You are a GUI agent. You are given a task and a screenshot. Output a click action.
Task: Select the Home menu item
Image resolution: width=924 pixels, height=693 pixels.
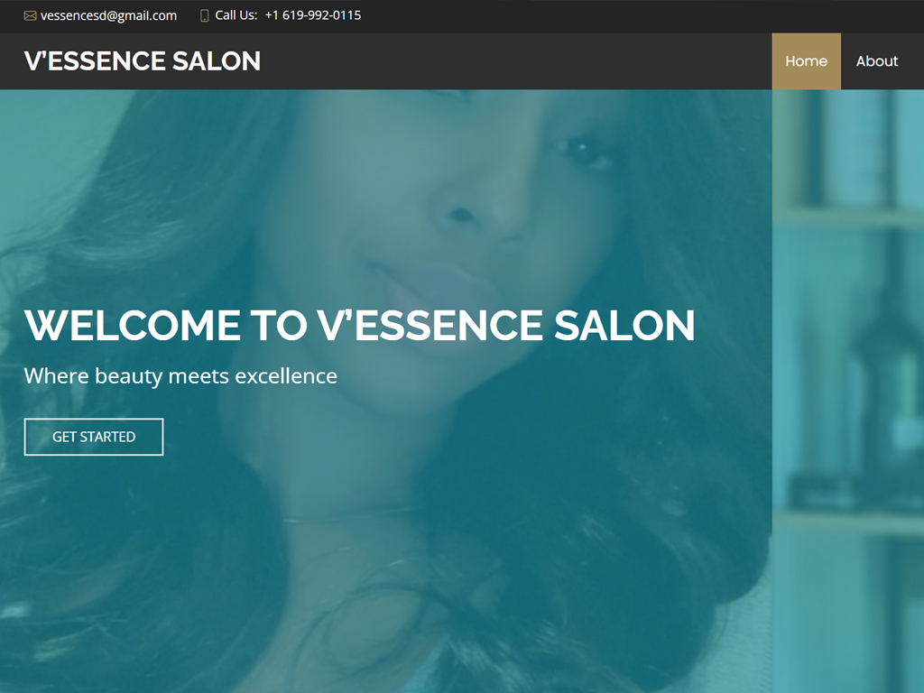pos(806,61)
